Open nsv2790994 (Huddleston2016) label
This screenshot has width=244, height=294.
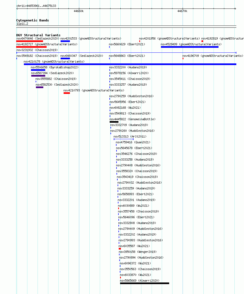[141, 257]
